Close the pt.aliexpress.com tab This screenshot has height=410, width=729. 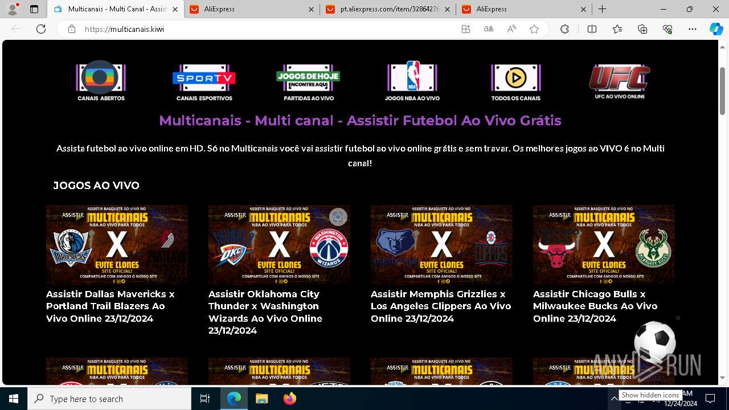[447, 9]
